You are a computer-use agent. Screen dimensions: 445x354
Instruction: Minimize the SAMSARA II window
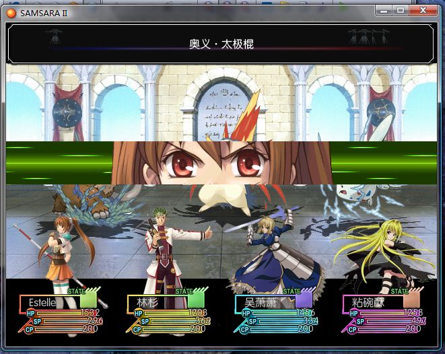click(x=384, y=11)
